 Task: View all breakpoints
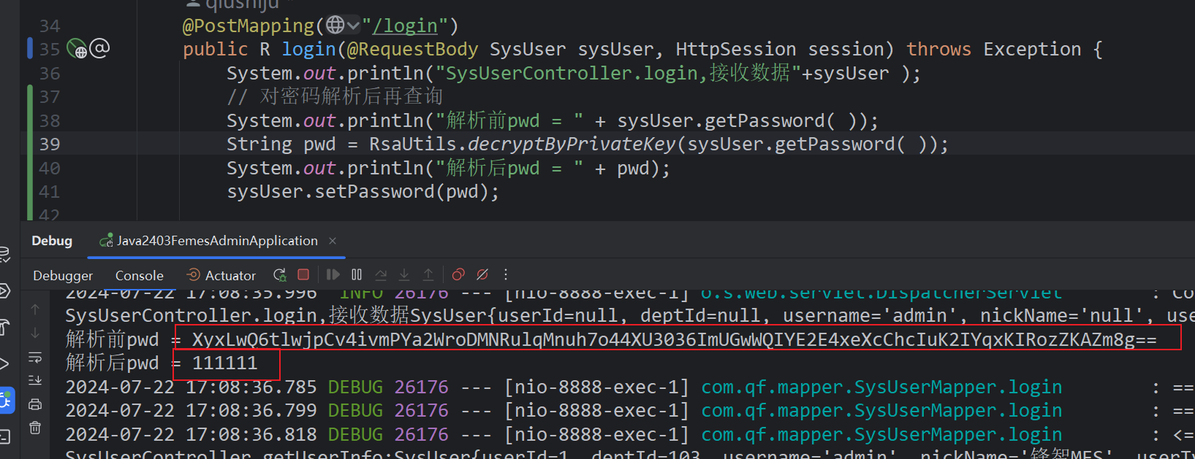coord(458,274)
